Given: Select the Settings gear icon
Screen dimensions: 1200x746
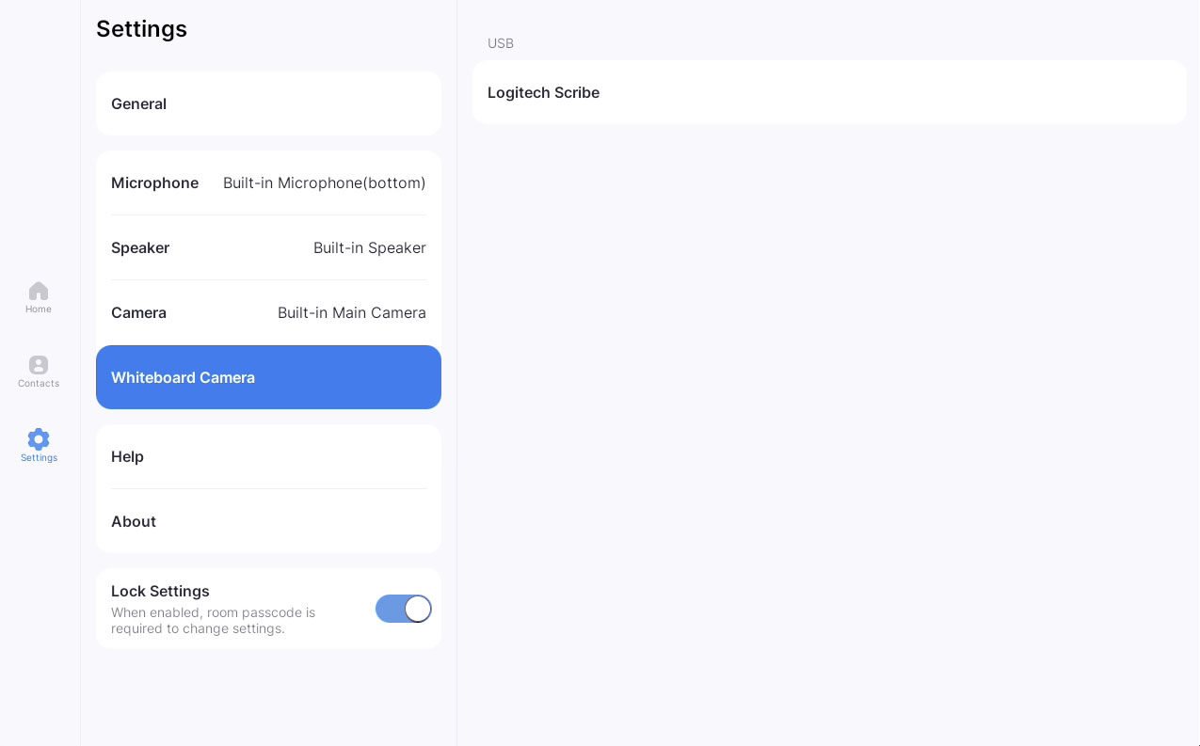Looking at the screenshot, I should [39, 439].
